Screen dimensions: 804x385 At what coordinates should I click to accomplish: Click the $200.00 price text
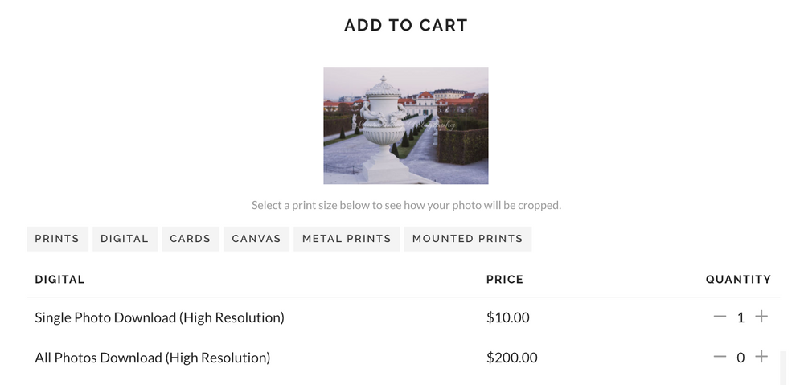click(x=511, y=358)
